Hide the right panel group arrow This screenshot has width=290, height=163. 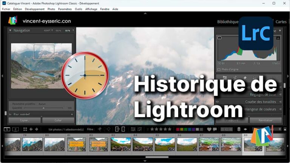288,76
